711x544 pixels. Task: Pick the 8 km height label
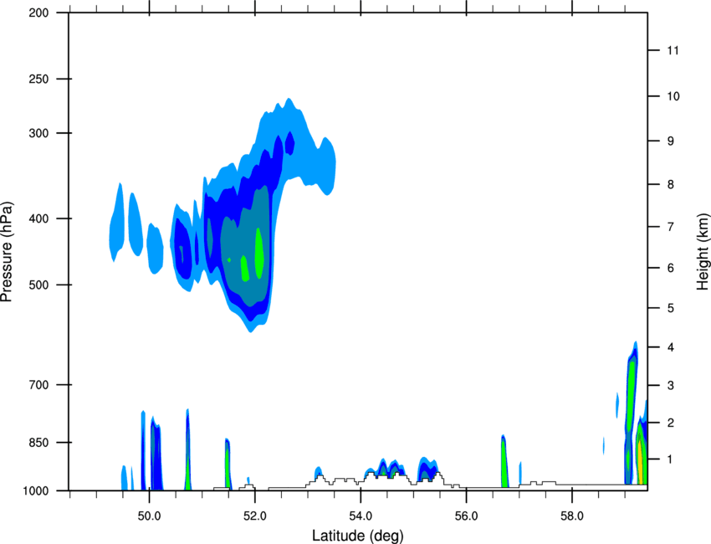tap(671, 185)
